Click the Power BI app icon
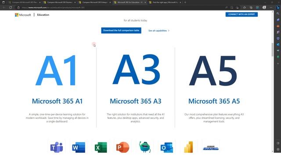Viewport: 281px width, 158px height. click(188, 147)
